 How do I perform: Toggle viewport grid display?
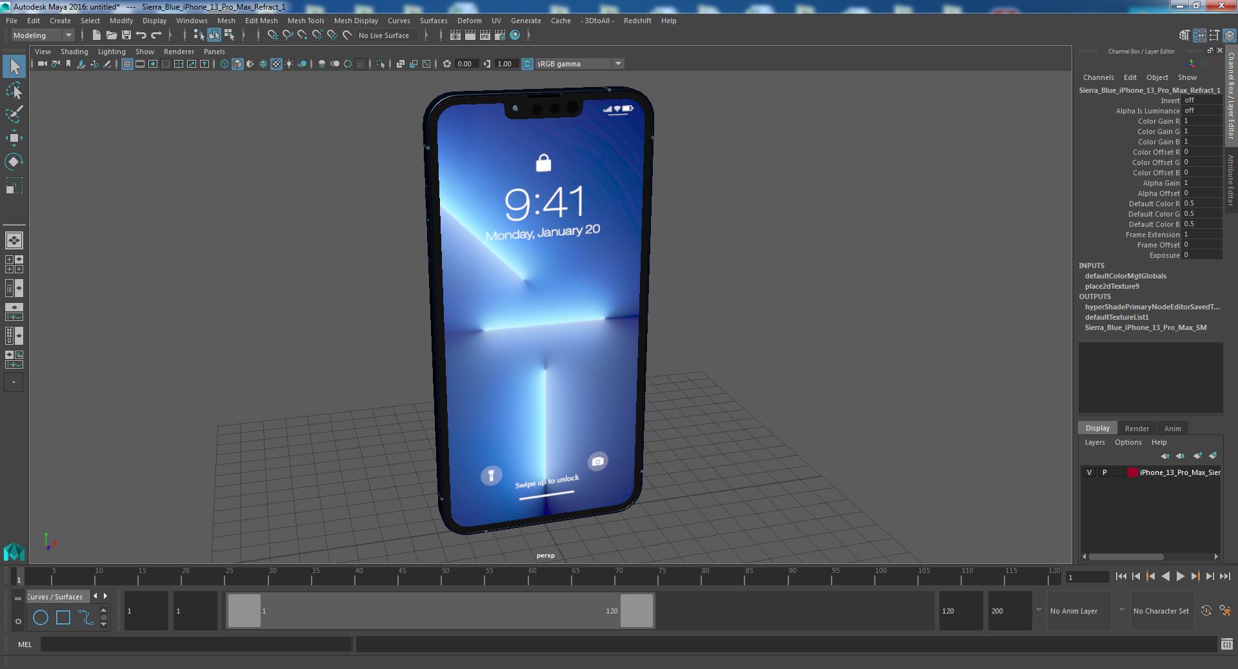click(127, 64)
